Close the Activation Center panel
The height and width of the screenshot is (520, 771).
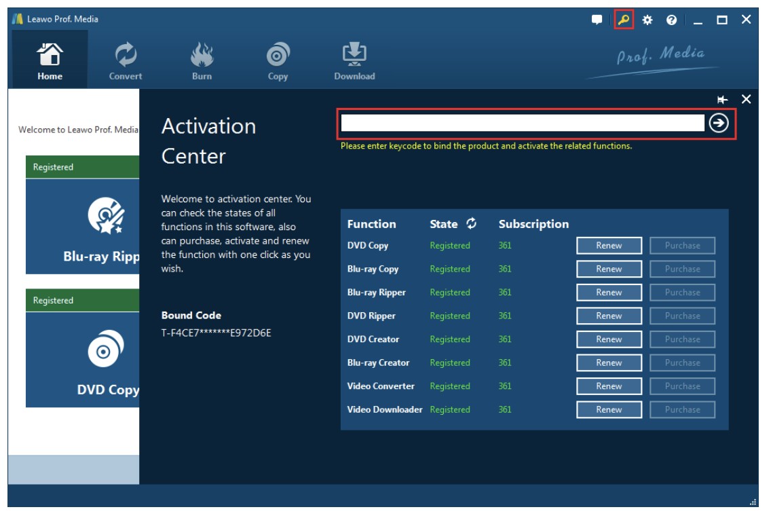746,100
